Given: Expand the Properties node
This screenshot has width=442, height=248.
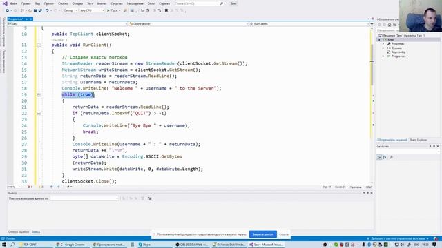Looking at the screenshot, I should click(383, 44).
